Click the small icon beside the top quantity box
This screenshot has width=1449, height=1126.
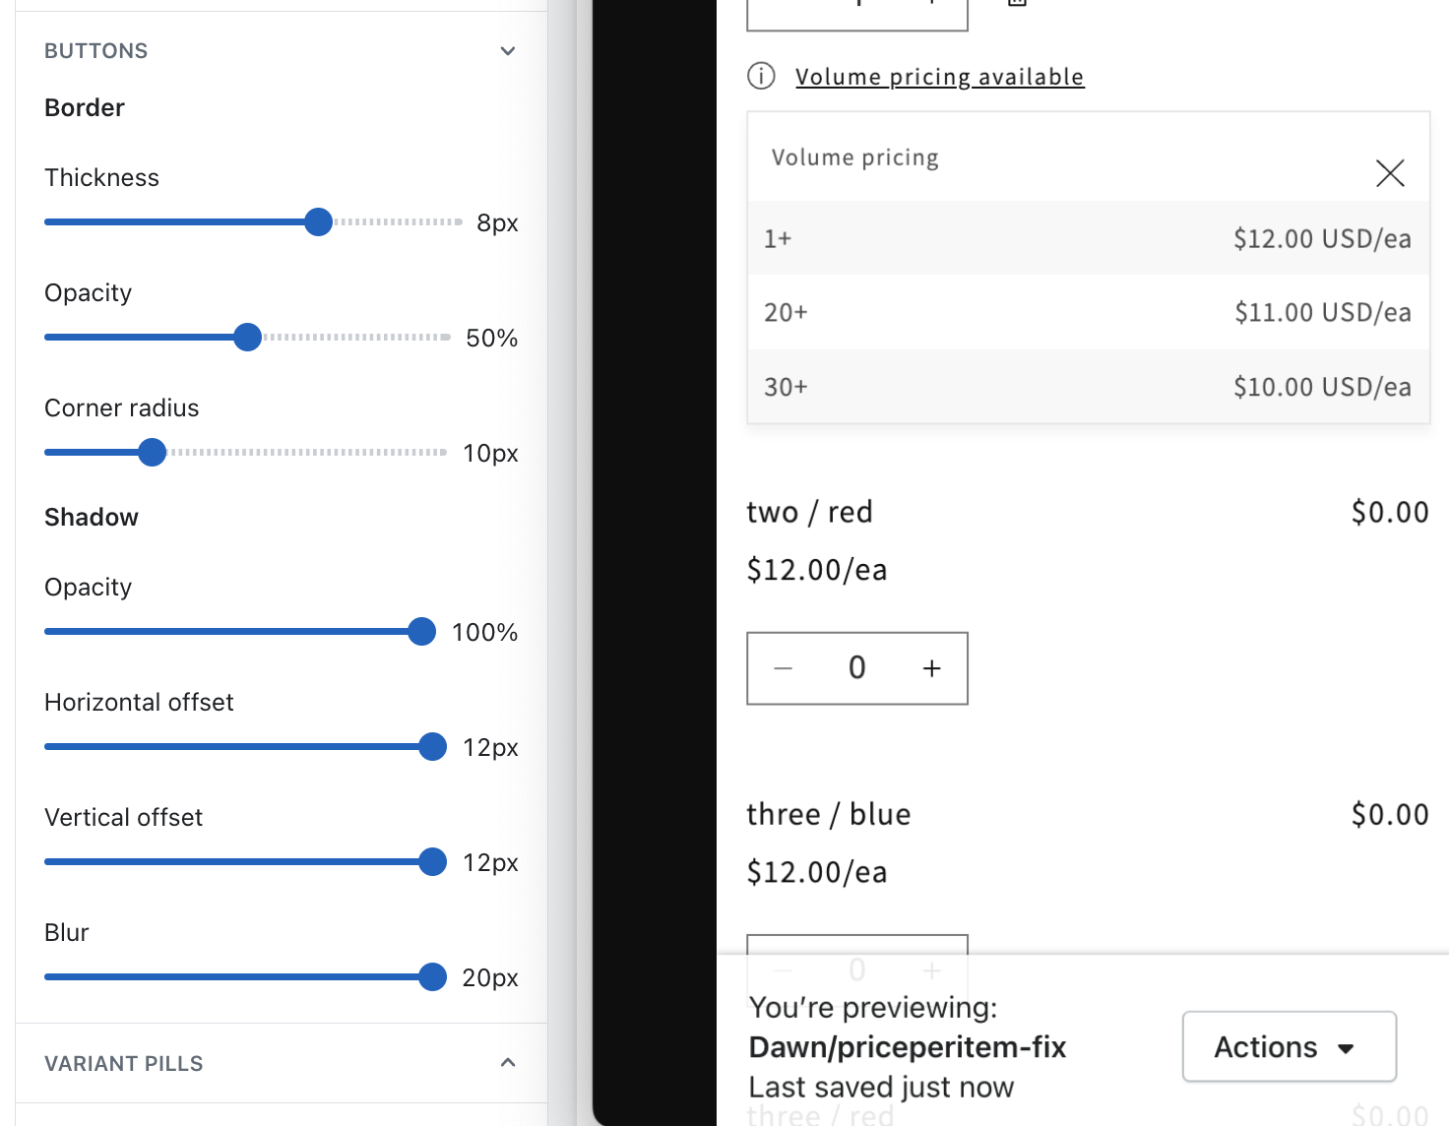coord(1016,4)
